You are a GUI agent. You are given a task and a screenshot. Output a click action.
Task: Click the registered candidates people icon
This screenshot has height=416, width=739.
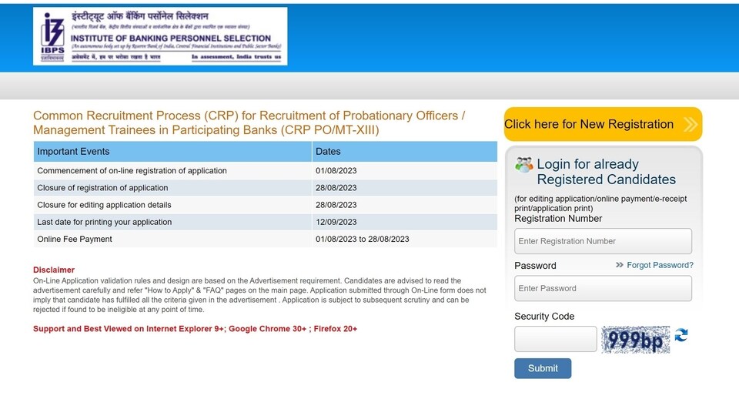pyautogui.click(x=523, y=165)
